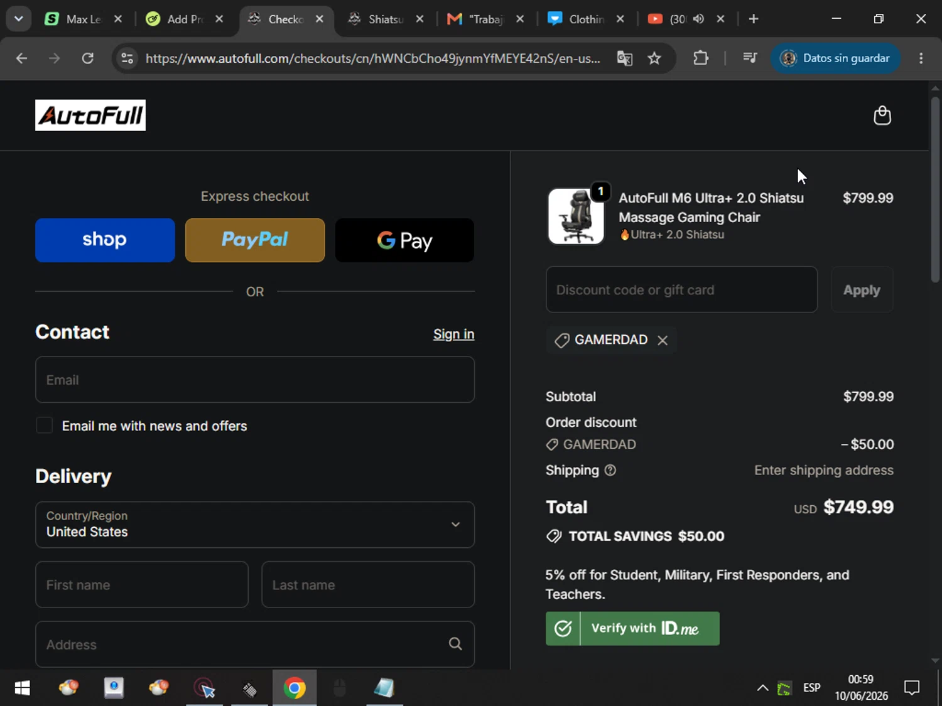
Task: Pay with the Shop express button
Action: [105, 240]
